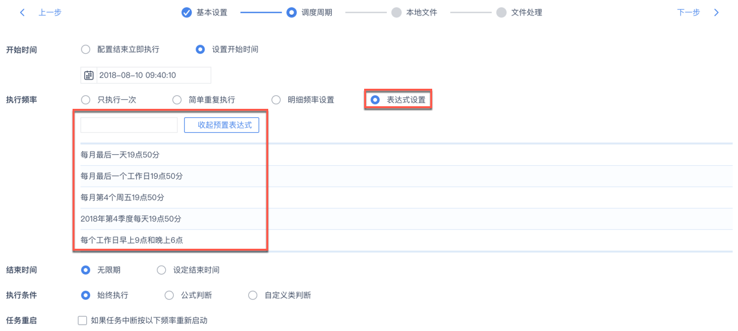Choose preset 每月第4个周五19点50分
This screenshot has height=331, width=738.
pos(122,198)
